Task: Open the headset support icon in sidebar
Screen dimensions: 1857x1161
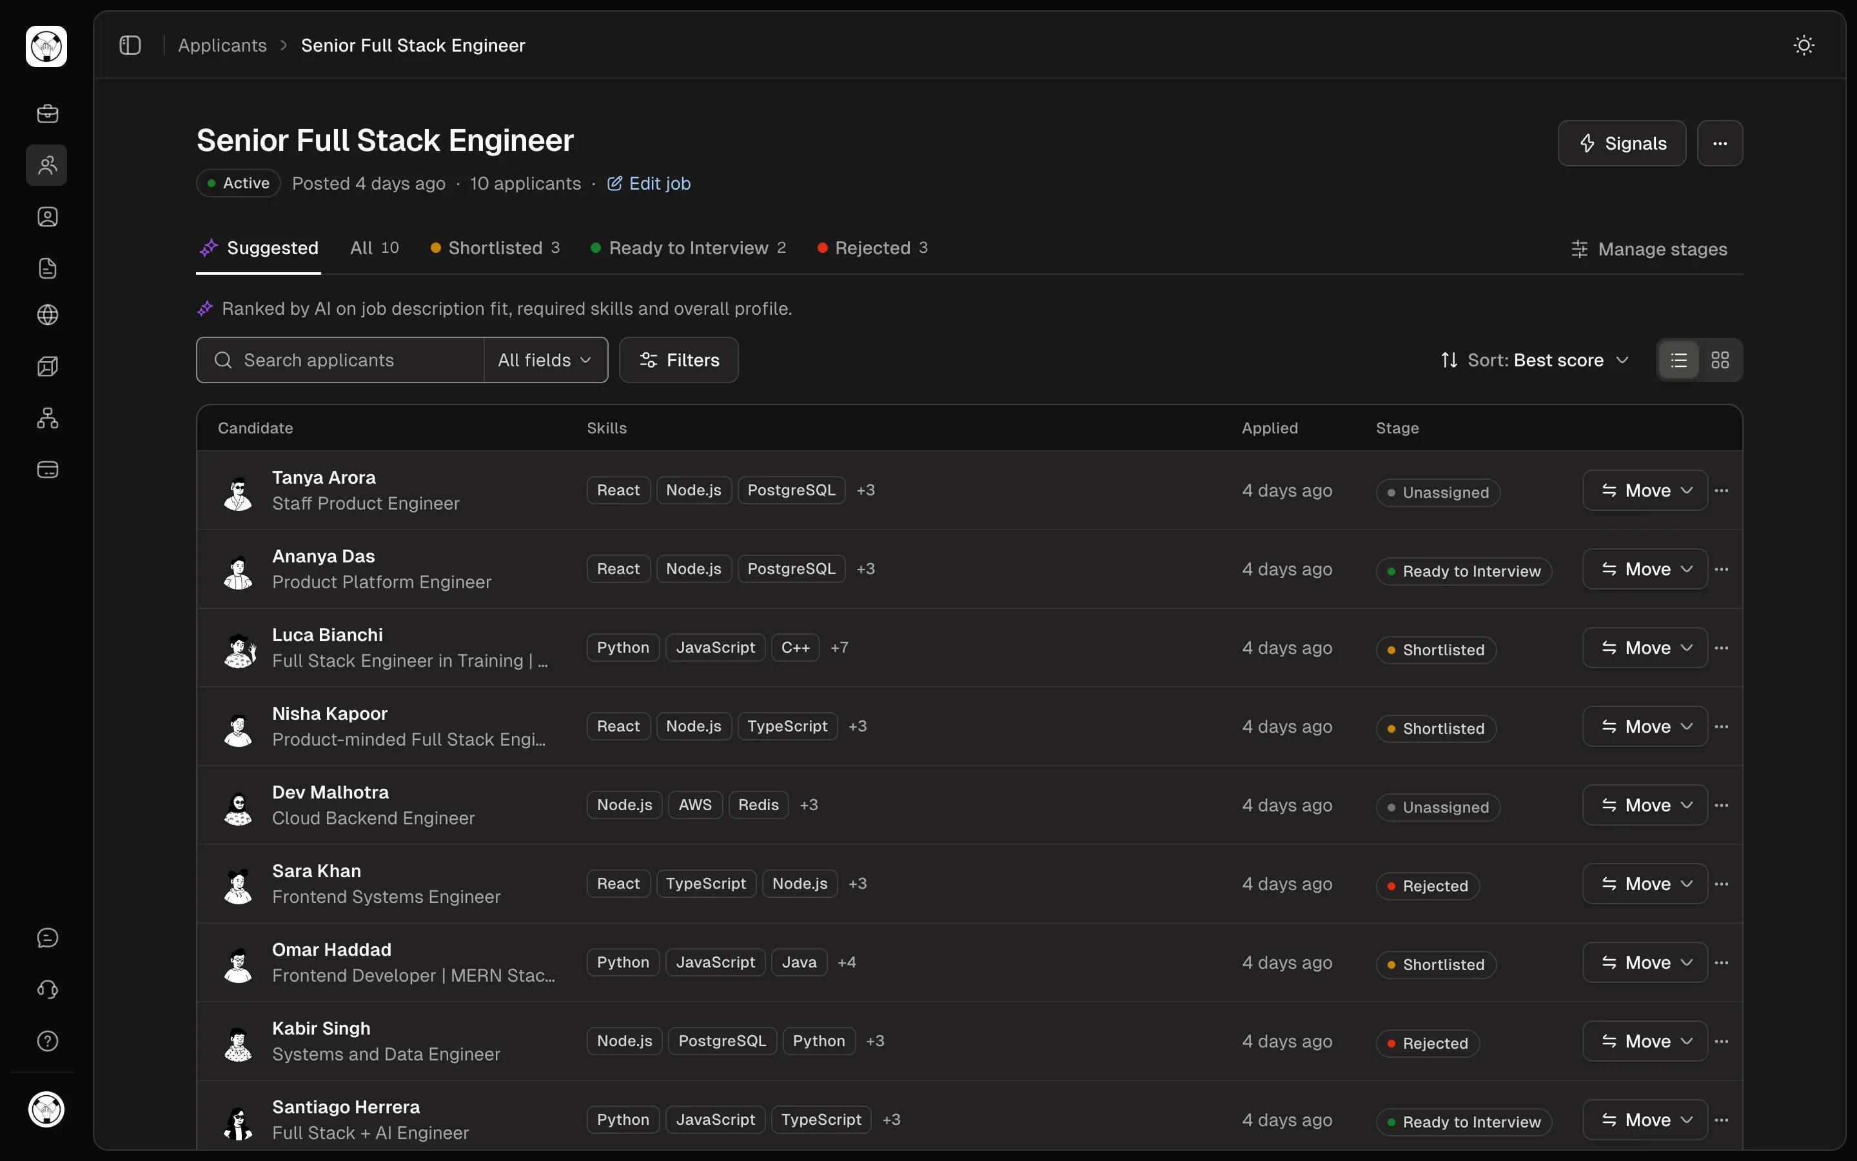Action: coord(48,990)
